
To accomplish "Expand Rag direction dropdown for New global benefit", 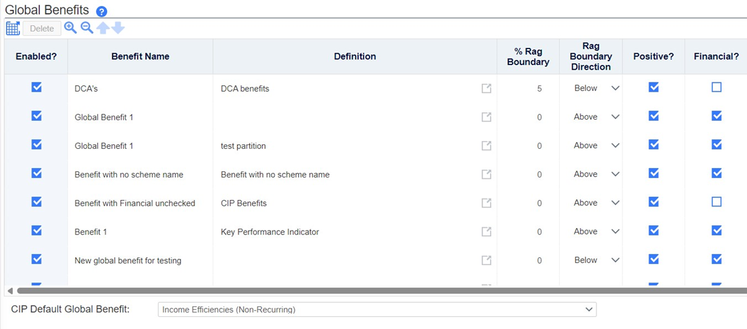I will 597,260.
